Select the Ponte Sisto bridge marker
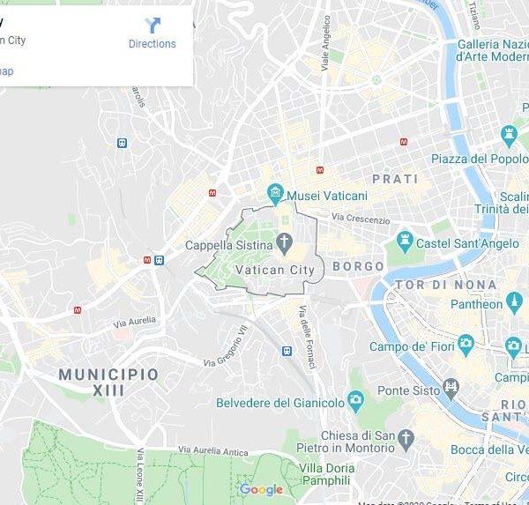Viewport: 529px width, 505px height. [451, 390]
